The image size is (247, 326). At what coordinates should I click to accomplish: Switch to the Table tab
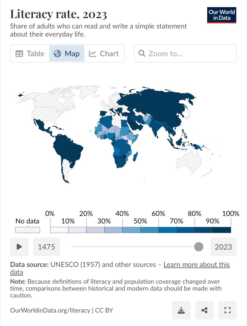tap(30, 54)
